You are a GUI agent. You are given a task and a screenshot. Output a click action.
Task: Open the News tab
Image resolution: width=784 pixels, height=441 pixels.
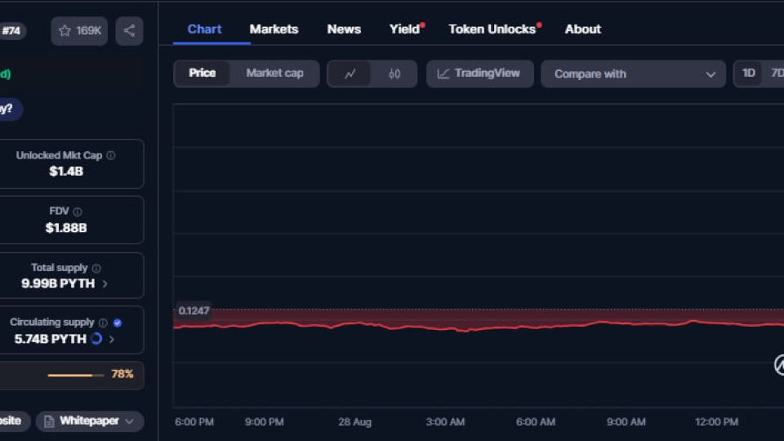tap(344, 29)
